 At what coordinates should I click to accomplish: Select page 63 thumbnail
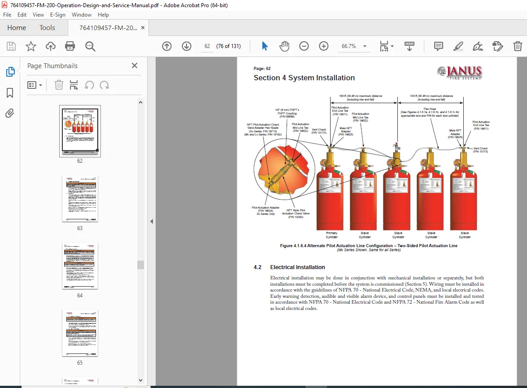point(80,198)
